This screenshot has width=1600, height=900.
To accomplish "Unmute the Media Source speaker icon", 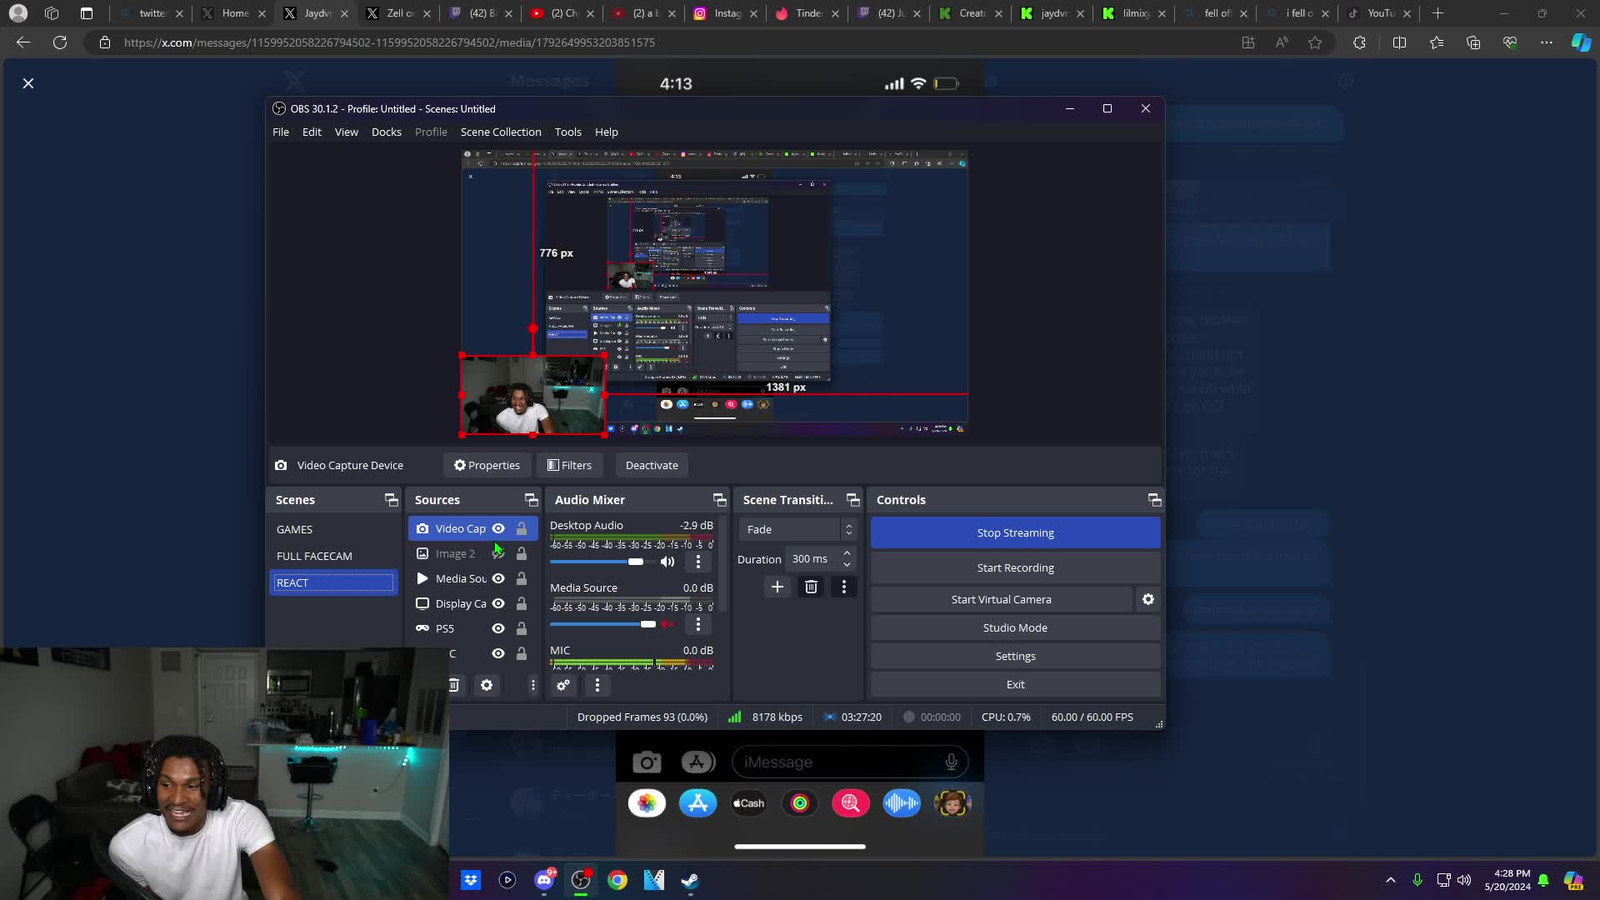I will [x=667, y=624].
